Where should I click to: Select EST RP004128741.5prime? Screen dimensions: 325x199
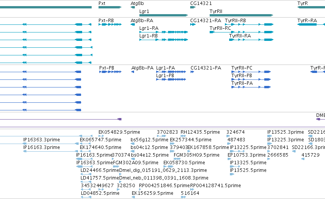pos(215,186)
